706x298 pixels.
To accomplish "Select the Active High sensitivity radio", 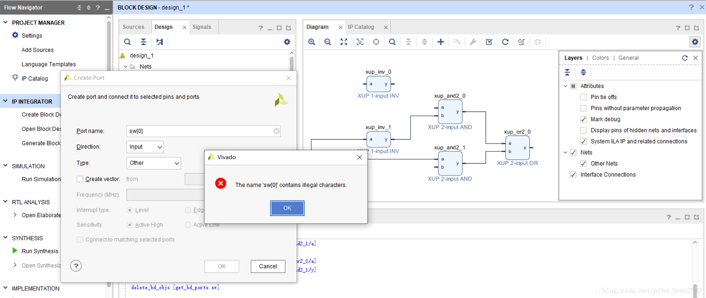I will (130, 225).
